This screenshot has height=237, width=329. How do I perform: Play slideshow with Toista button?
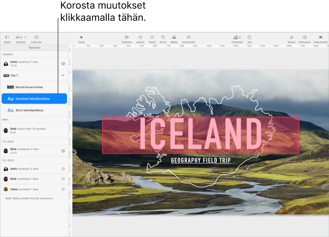coord(81,39)
